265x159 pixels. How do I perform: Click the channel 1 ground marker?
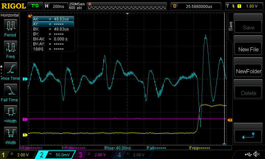point(25,135)
